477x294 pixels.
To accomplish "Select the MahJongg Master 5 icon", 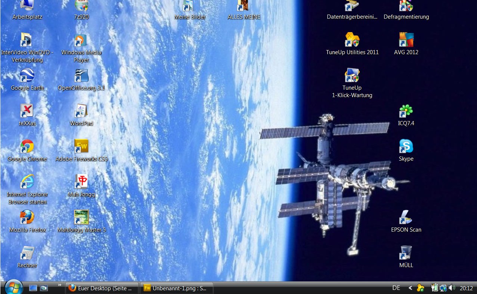I will pyautogui.click(x=81, y=217).
